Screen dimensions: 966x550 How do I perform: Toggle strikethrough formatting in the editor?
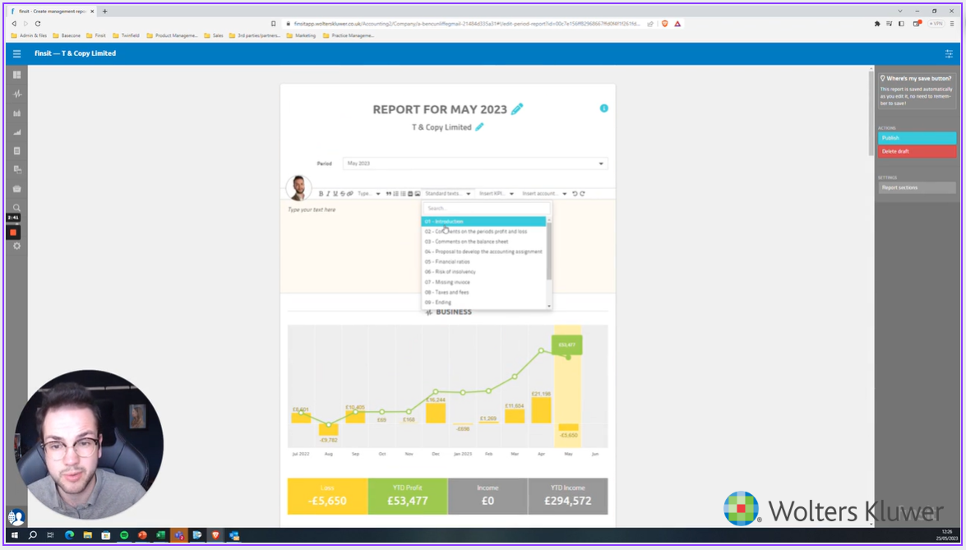pyautogui.click(x=342, y=194)
